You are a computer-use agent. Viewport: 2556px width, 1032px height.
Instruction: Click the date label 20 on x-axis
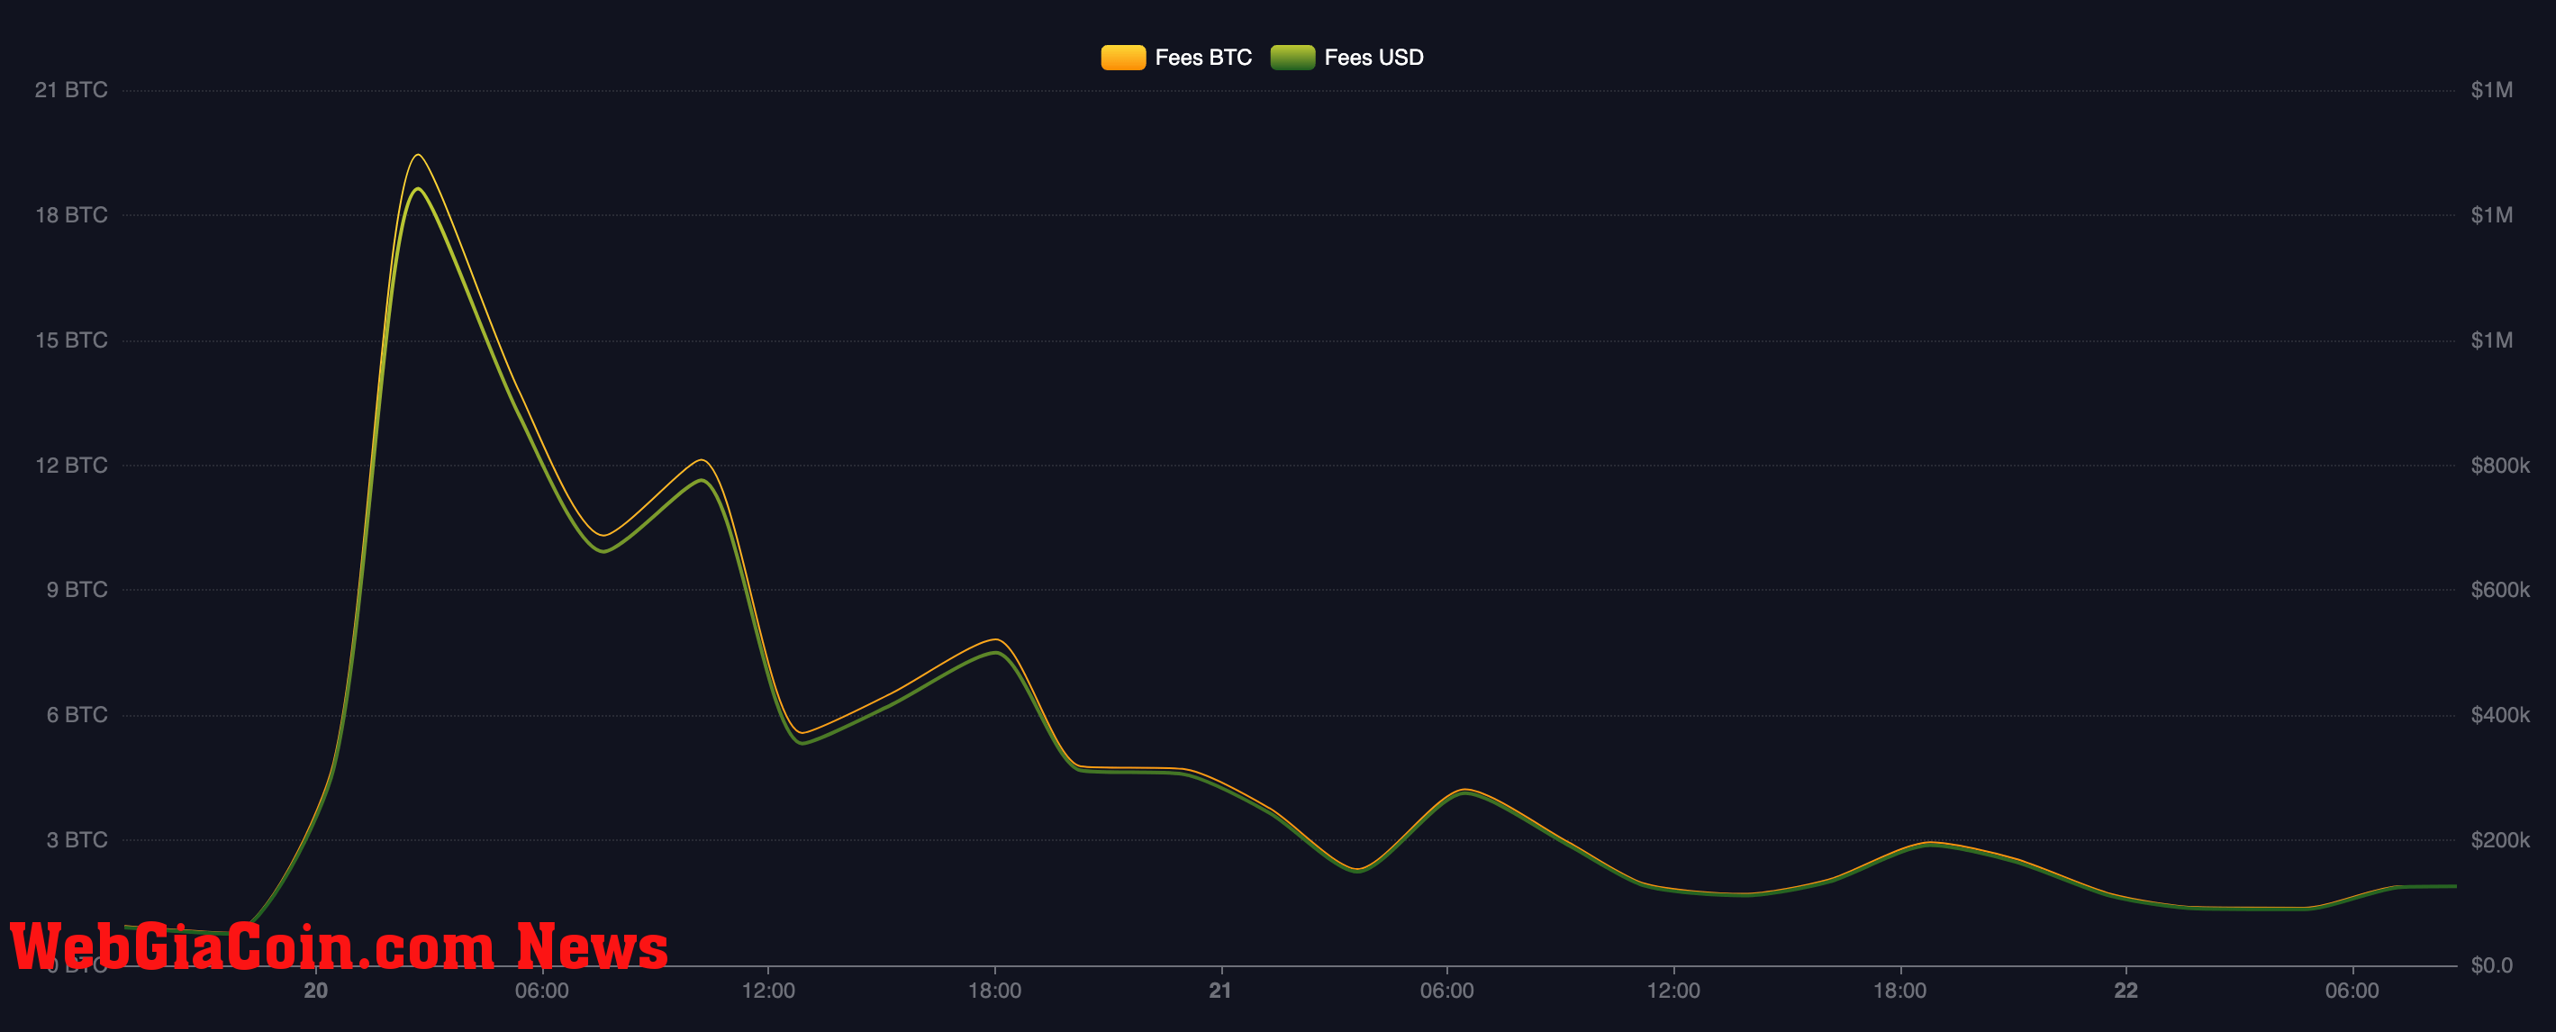[x=315, y=991]
